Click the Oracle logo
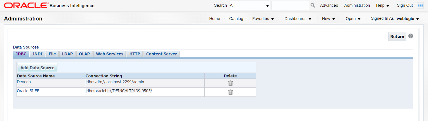Viewport: 428px width, 121px height. tap(26, 5)
